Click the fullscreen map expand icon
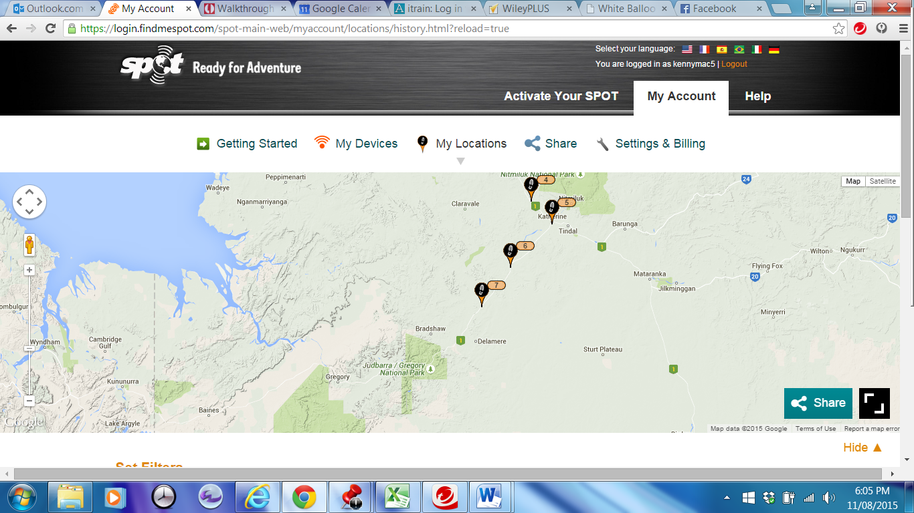 pyautogui.click(x=874, y=403)
